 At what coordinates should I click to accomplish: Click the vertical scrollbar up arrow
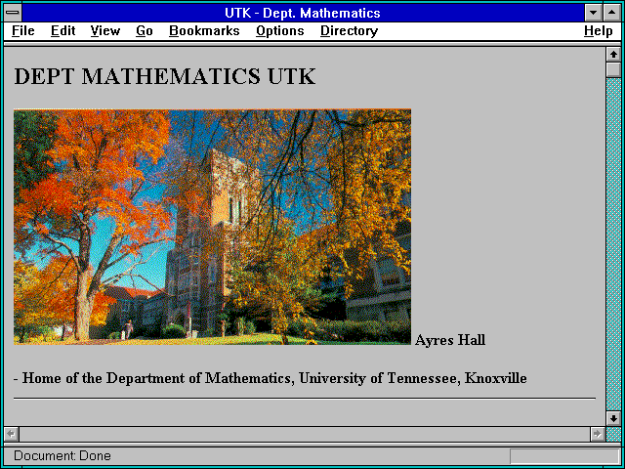pyautogui.click(x=613, y=55)
